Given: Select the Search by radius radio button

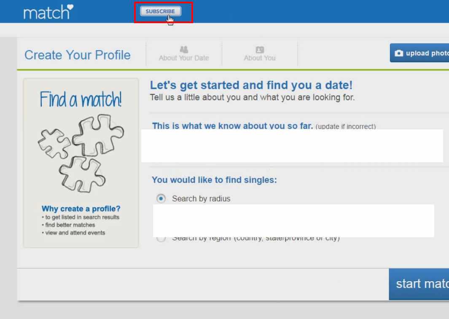Looking at the screenshot, I should pos(161,198).
